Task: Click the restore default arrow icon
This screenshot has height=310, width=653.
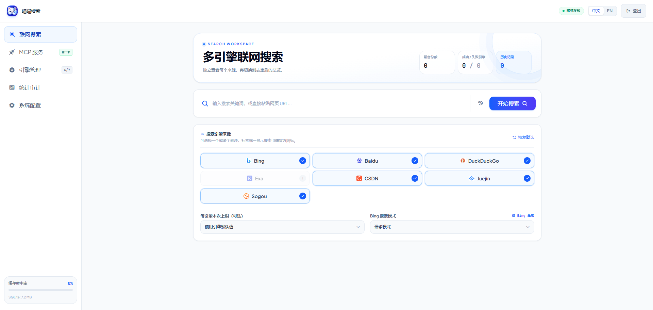Action: 515,137
